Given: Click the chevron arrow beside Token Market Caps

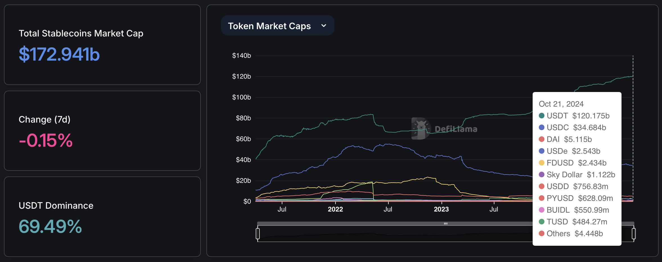Looking at the screenshot, I should click(x=324, y=26).
